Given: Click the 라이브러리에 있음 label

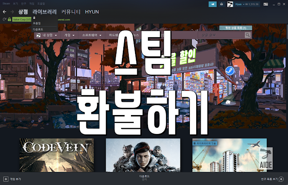Looking at the screenshot, I should click(205, 143).
